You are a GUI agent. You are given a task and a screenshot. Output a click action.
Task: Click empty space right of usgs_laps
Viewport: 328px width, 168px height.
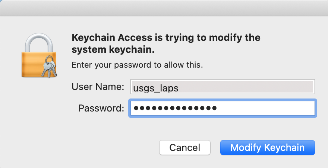click(246, 87)
